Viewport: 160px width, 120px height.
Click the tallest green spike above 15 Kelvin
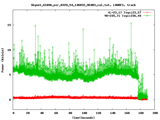tap(131, 23)
